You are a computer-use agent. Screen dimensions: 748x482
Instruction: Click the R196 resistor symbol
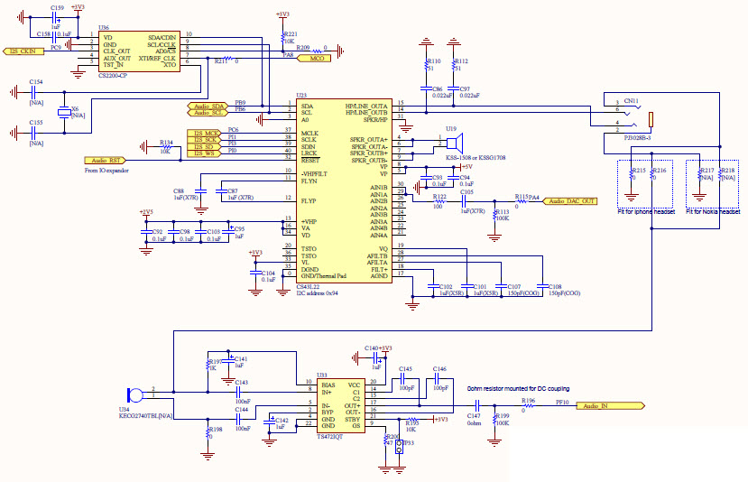click(528, 406)
